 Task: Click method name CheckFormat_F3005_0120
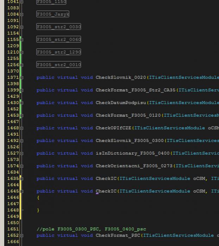[x=128, y=115]
